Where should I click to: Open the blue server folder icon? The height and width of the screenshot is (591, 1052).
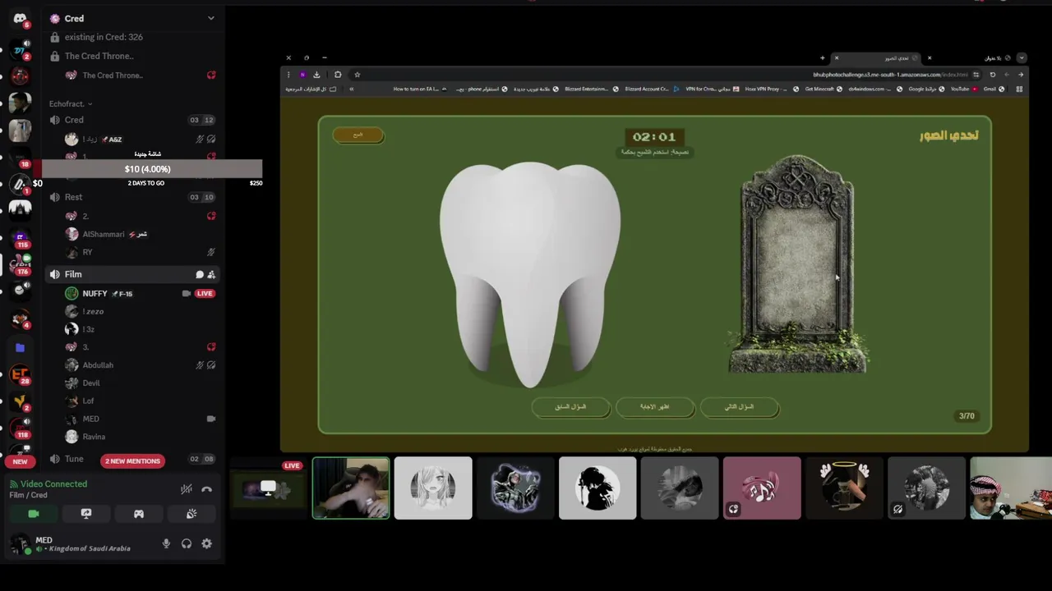point(20,348)
